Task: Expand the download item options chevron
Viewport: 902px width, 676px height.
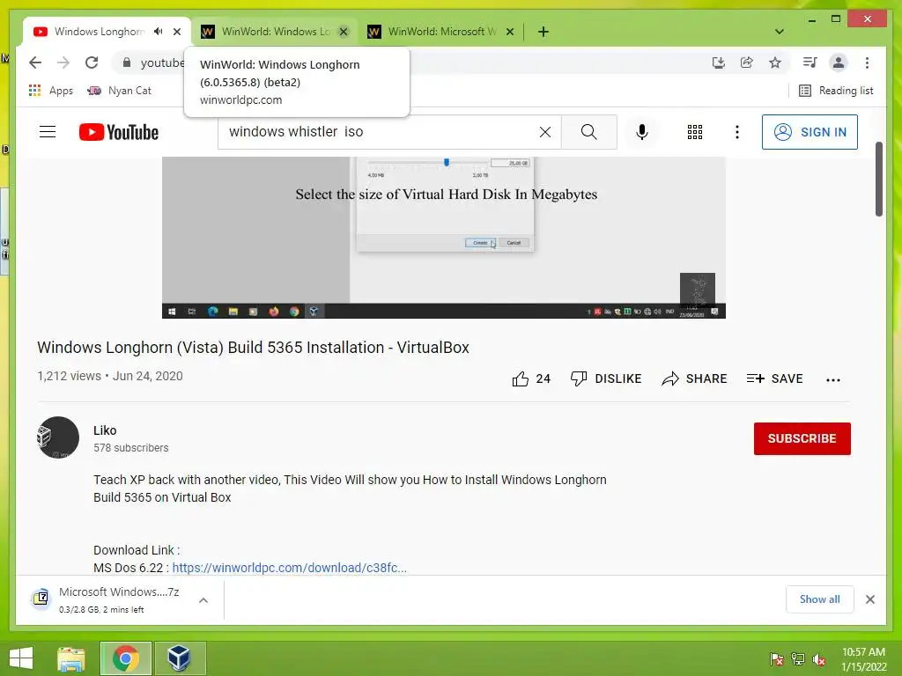Action: click(x=203, y=600)
